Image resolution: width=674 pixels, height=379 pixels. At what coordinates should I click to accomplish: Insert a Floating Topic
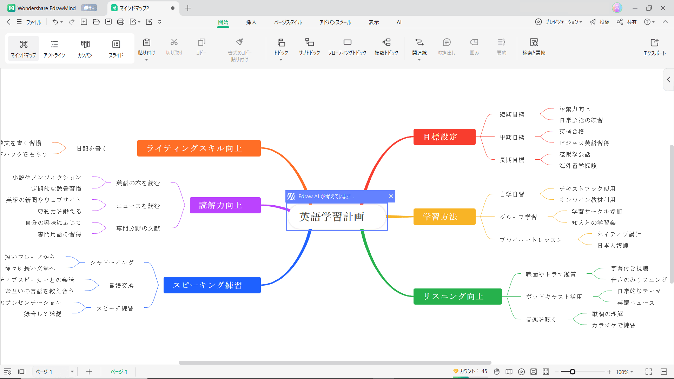(x=347, y=47)
